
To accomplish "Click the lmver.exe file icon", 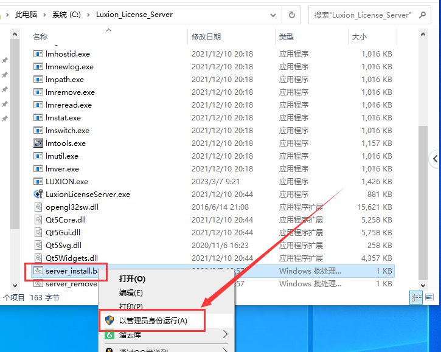I will click(38, 168).
